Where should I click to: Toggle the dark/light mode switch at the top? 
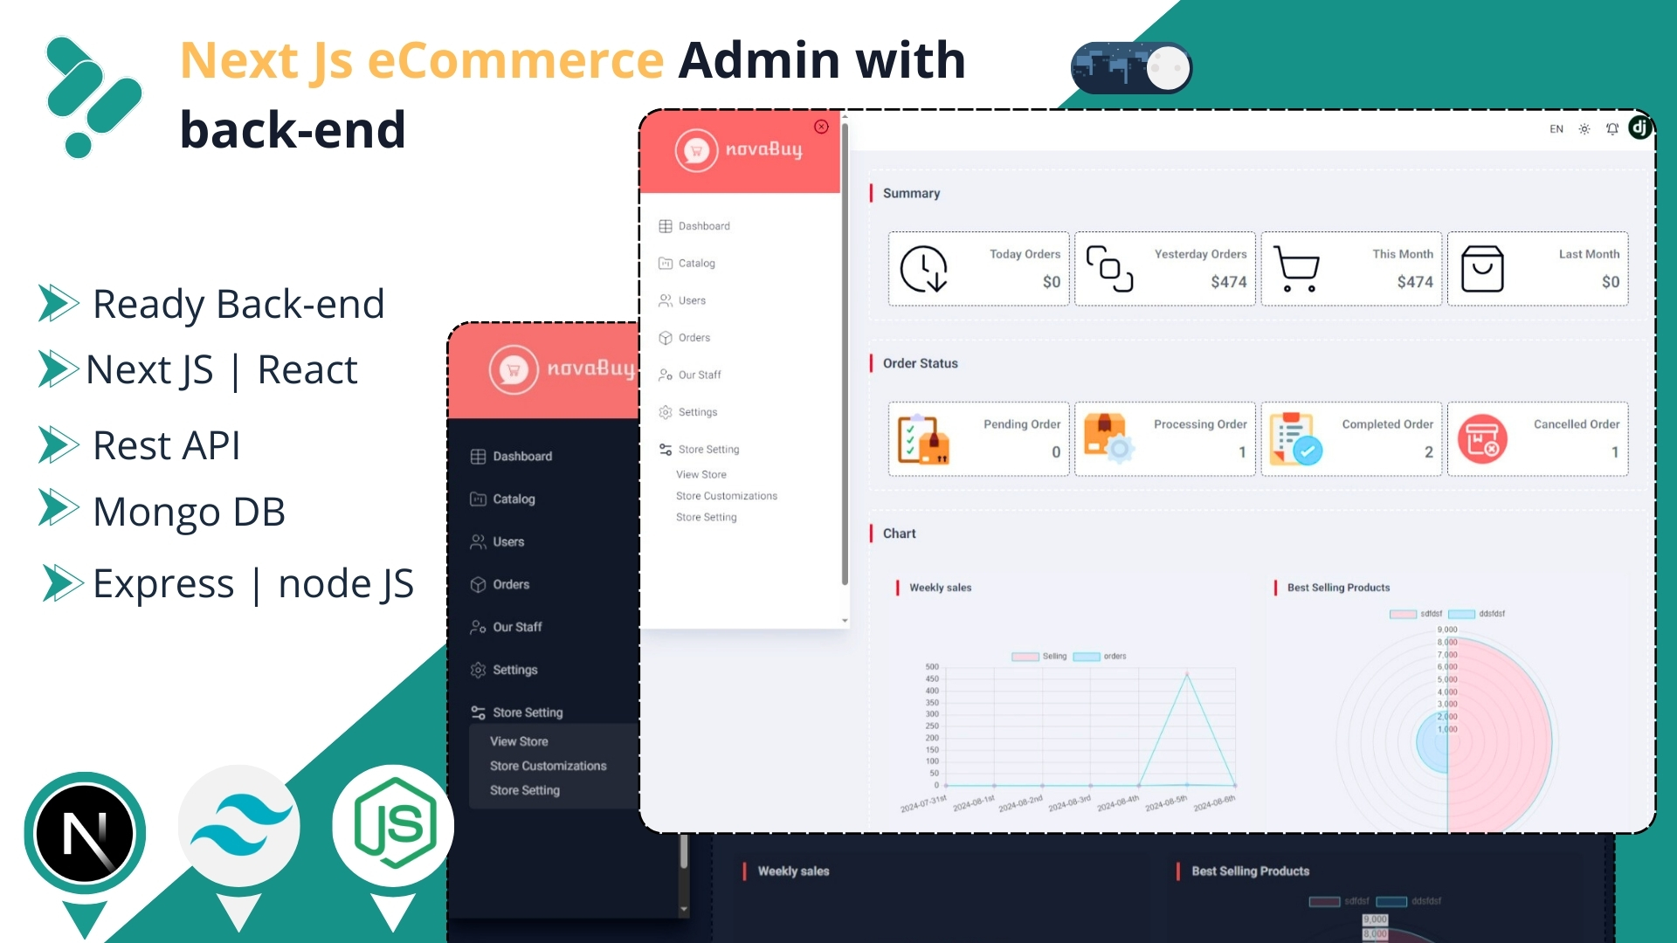[1131, 67]
